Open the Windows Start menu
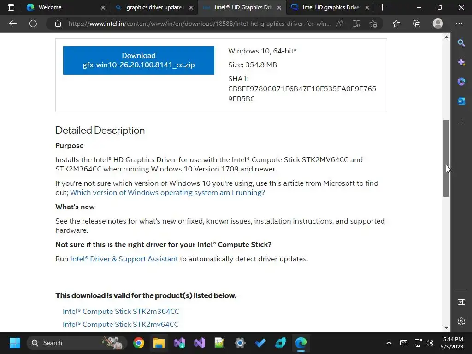The image size is (472, 354). tap(15, 343)
